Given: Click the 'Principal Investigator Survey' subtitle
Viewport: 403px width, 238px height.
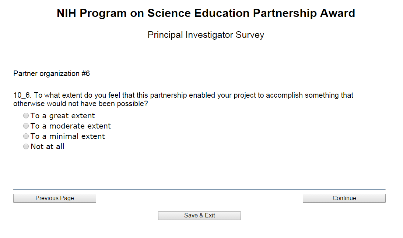Looking at the screenshot, I should 206,35.
